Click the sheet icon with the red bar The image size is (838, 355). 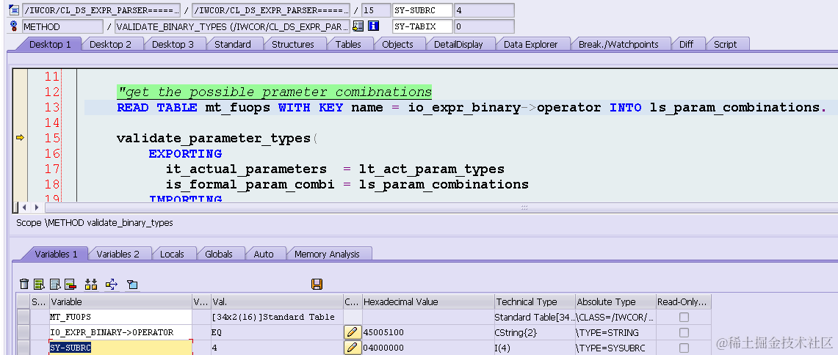pos(70,284)
